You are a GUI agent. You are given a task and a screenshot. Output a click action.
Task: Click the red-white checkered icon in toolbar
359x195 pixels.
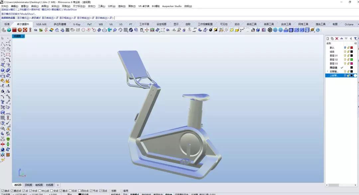coord(25,30)
